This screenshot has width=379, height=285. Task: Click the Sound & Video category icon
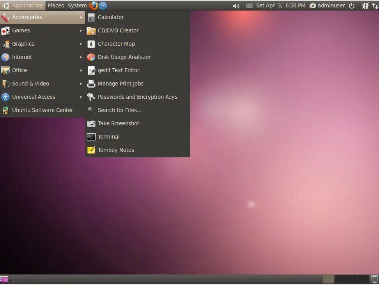[5, 84]
